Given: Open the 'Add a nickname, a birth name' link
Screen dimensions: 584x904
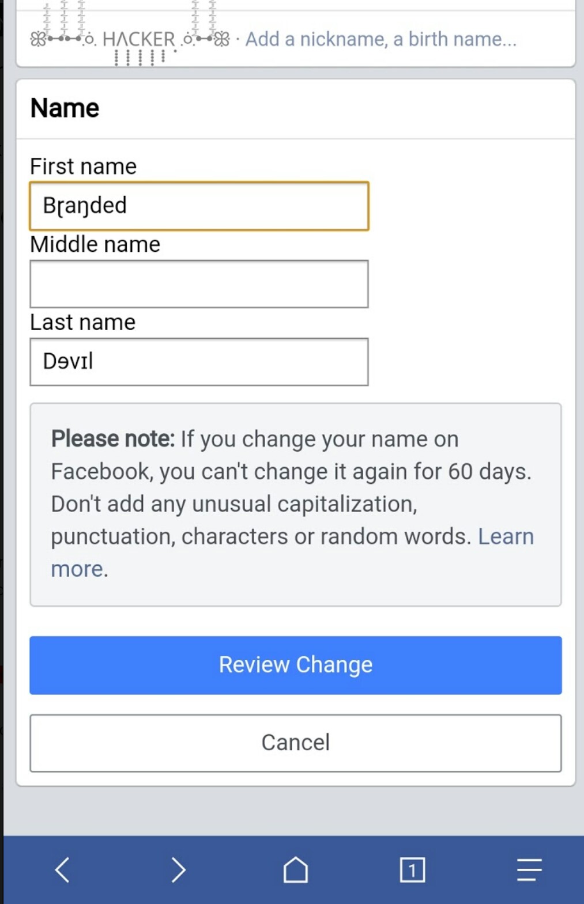Looking at the screenshot, I should tap(380, 39).
